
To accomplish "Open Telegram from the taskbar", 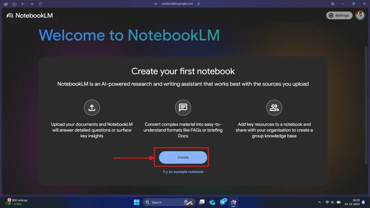I will (223, 202).
